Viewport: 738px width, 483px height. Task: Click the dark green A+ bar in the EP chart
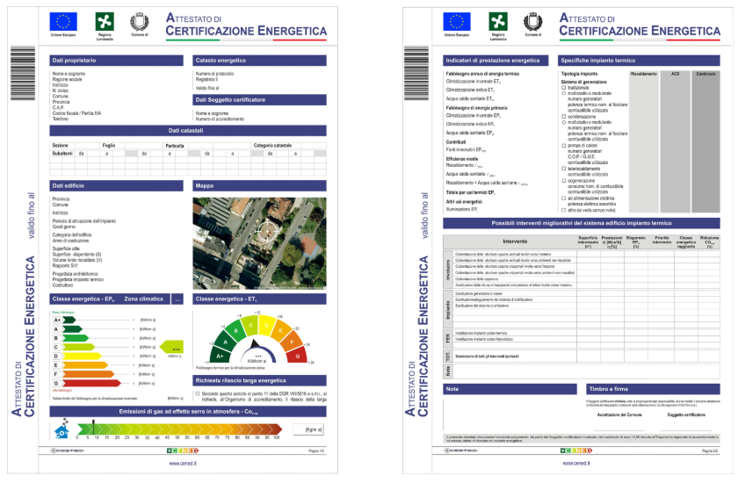[69, 321]
